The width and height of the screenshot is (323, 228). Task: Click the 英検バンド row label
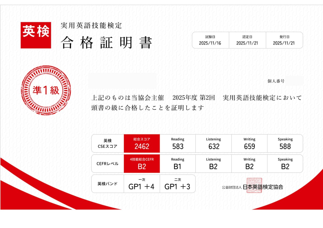(x=108, y=184)
